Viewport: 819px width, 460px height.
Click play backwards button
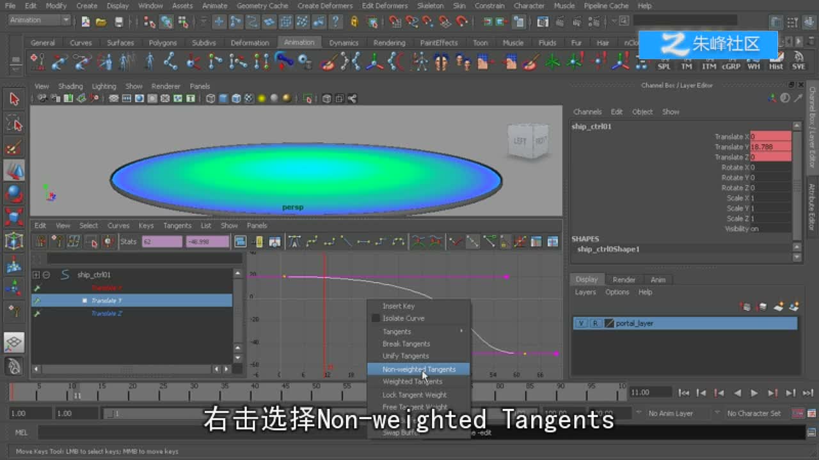coord(737,393)
